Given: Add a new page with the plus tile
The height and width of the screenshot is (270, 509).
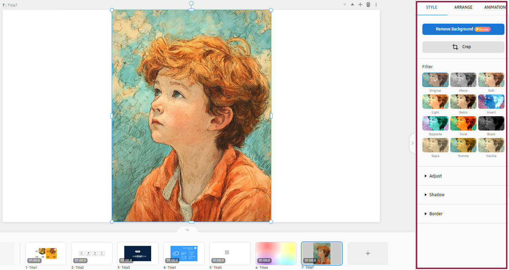Looking at the screenshot, I should 368,253.
